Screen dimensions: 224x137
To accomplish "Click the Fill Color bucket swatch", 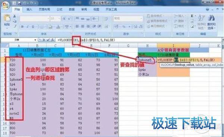I will pyautogui.click(x=50, y=27).
